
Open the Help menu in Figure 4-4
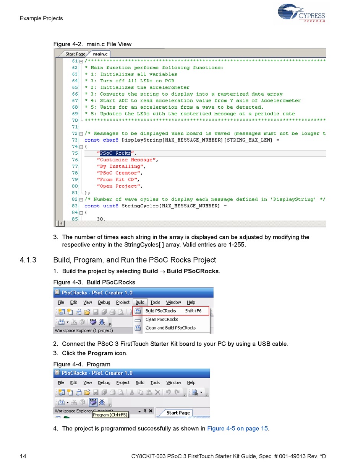pos(191,383)
